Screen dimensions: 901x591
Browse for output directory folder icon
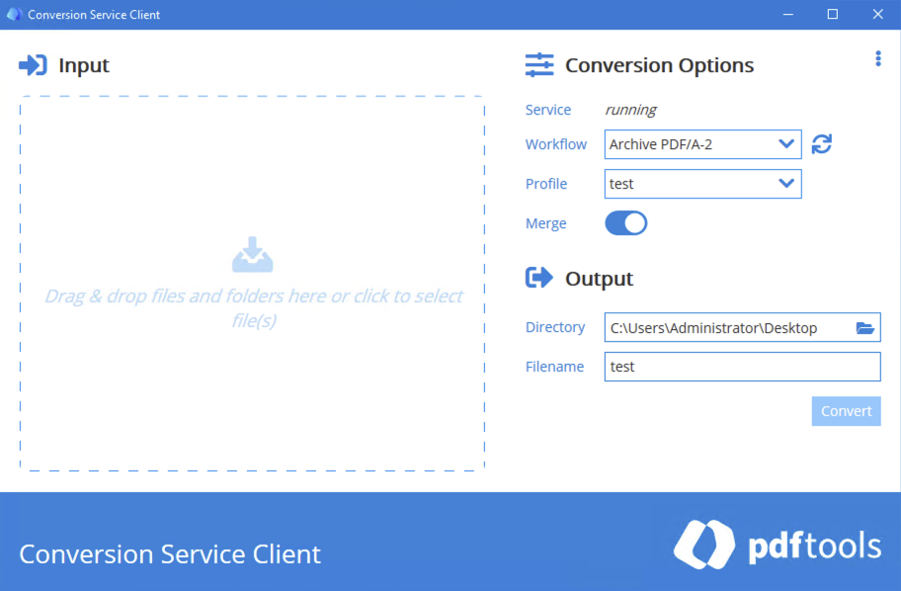[x=864, y=328]
